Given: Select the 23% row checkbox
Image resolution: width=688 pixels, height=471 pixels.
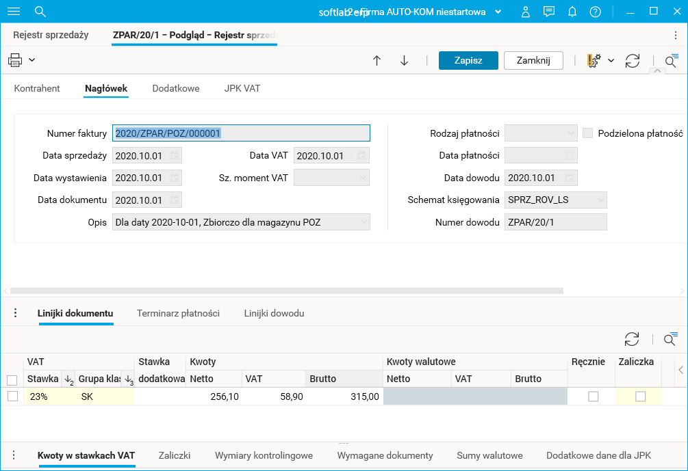Looking at the screenshot, I should [x=13, y=396].
